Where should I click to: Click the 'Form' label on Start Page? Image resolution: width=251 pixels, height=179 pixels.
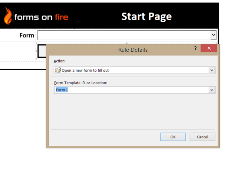click(27, 35)
